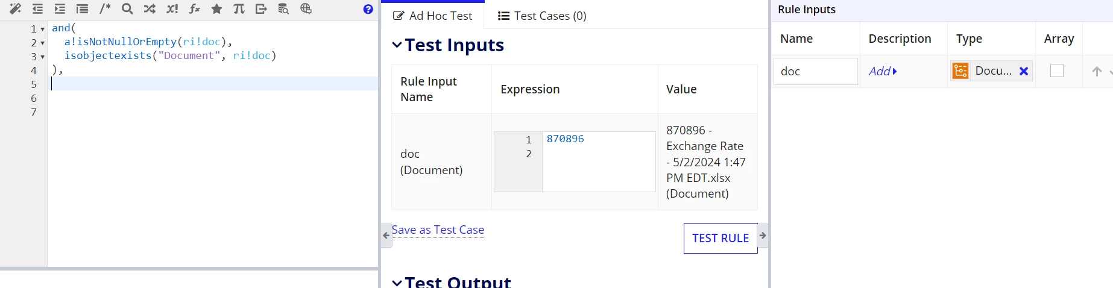Click the Save as Test Case link

coord(438,230)
